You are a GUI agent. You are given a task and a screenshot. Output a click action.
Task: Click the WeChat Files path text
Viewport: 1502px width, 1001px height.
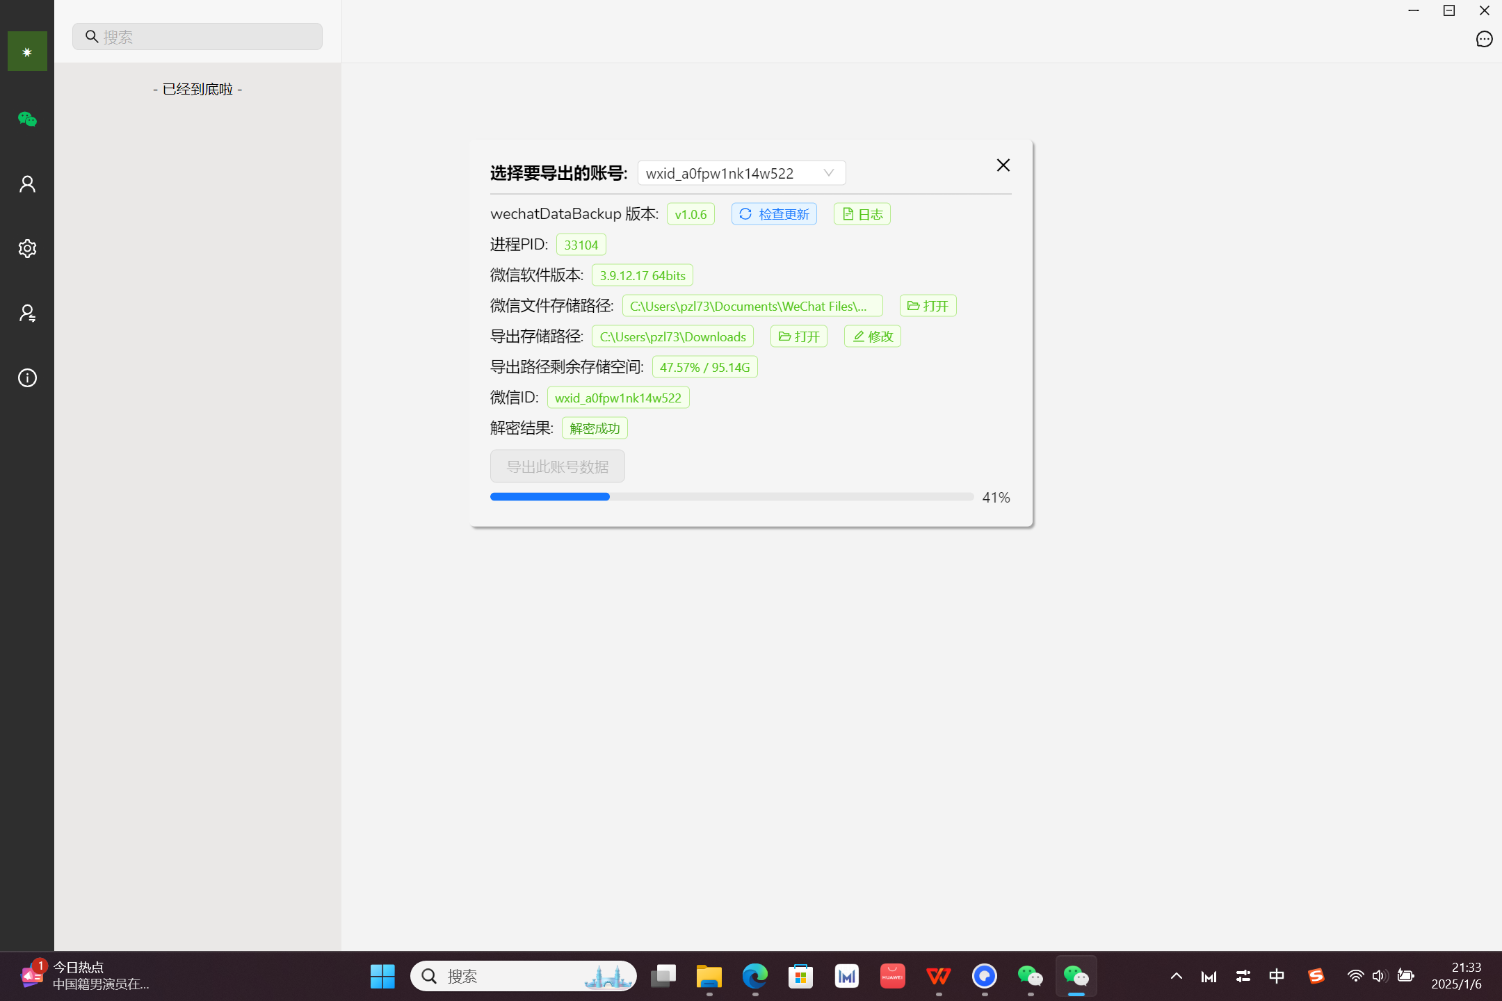752,306
